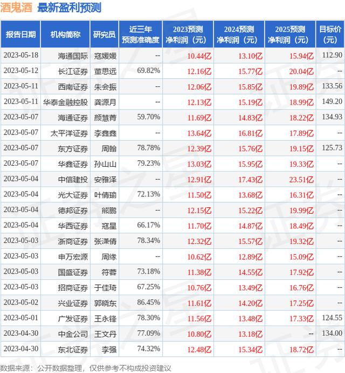The width and height of the screenshot is (345, 373).
Task: Click 2025 profit value 20.04亿
Action: click(x=301, y=72)
